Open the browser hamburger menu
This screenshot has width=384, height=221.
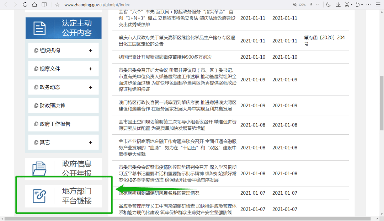[378, 5]
